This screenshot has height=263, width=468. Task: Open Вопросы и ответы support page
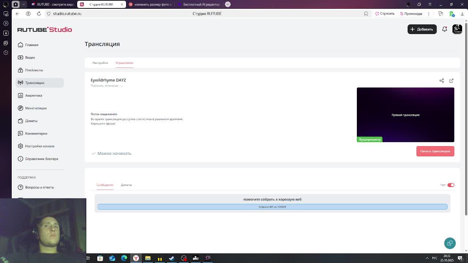click(x=39, y=187)
